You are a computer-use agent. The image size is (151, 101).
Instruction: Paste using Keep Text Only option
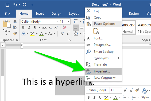tap(96, 31)
